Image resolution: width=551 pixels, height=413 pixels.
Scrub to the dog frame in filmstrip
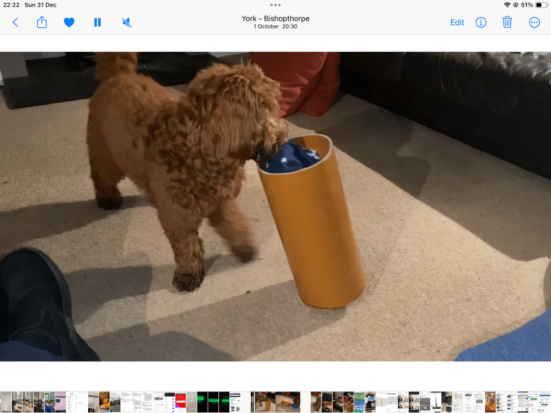262,402
